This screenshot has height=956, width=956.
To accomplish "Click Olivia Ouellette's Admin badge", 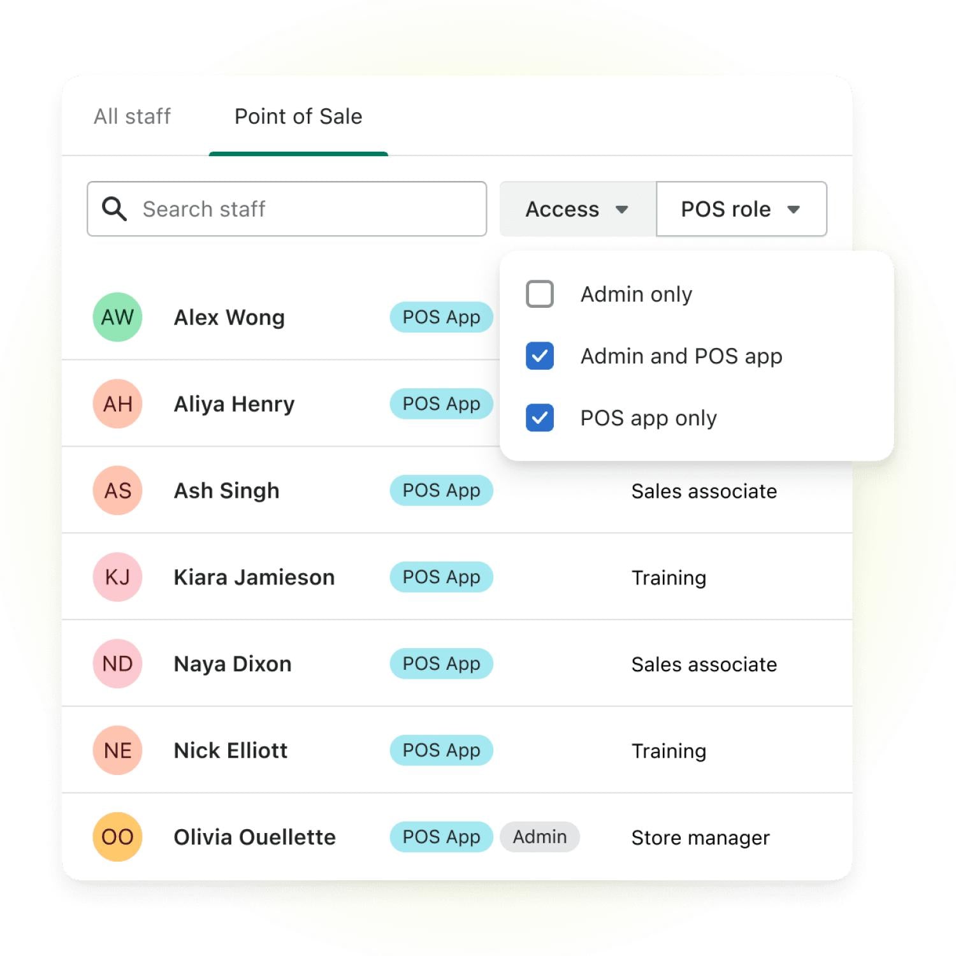I will point(539,837).
